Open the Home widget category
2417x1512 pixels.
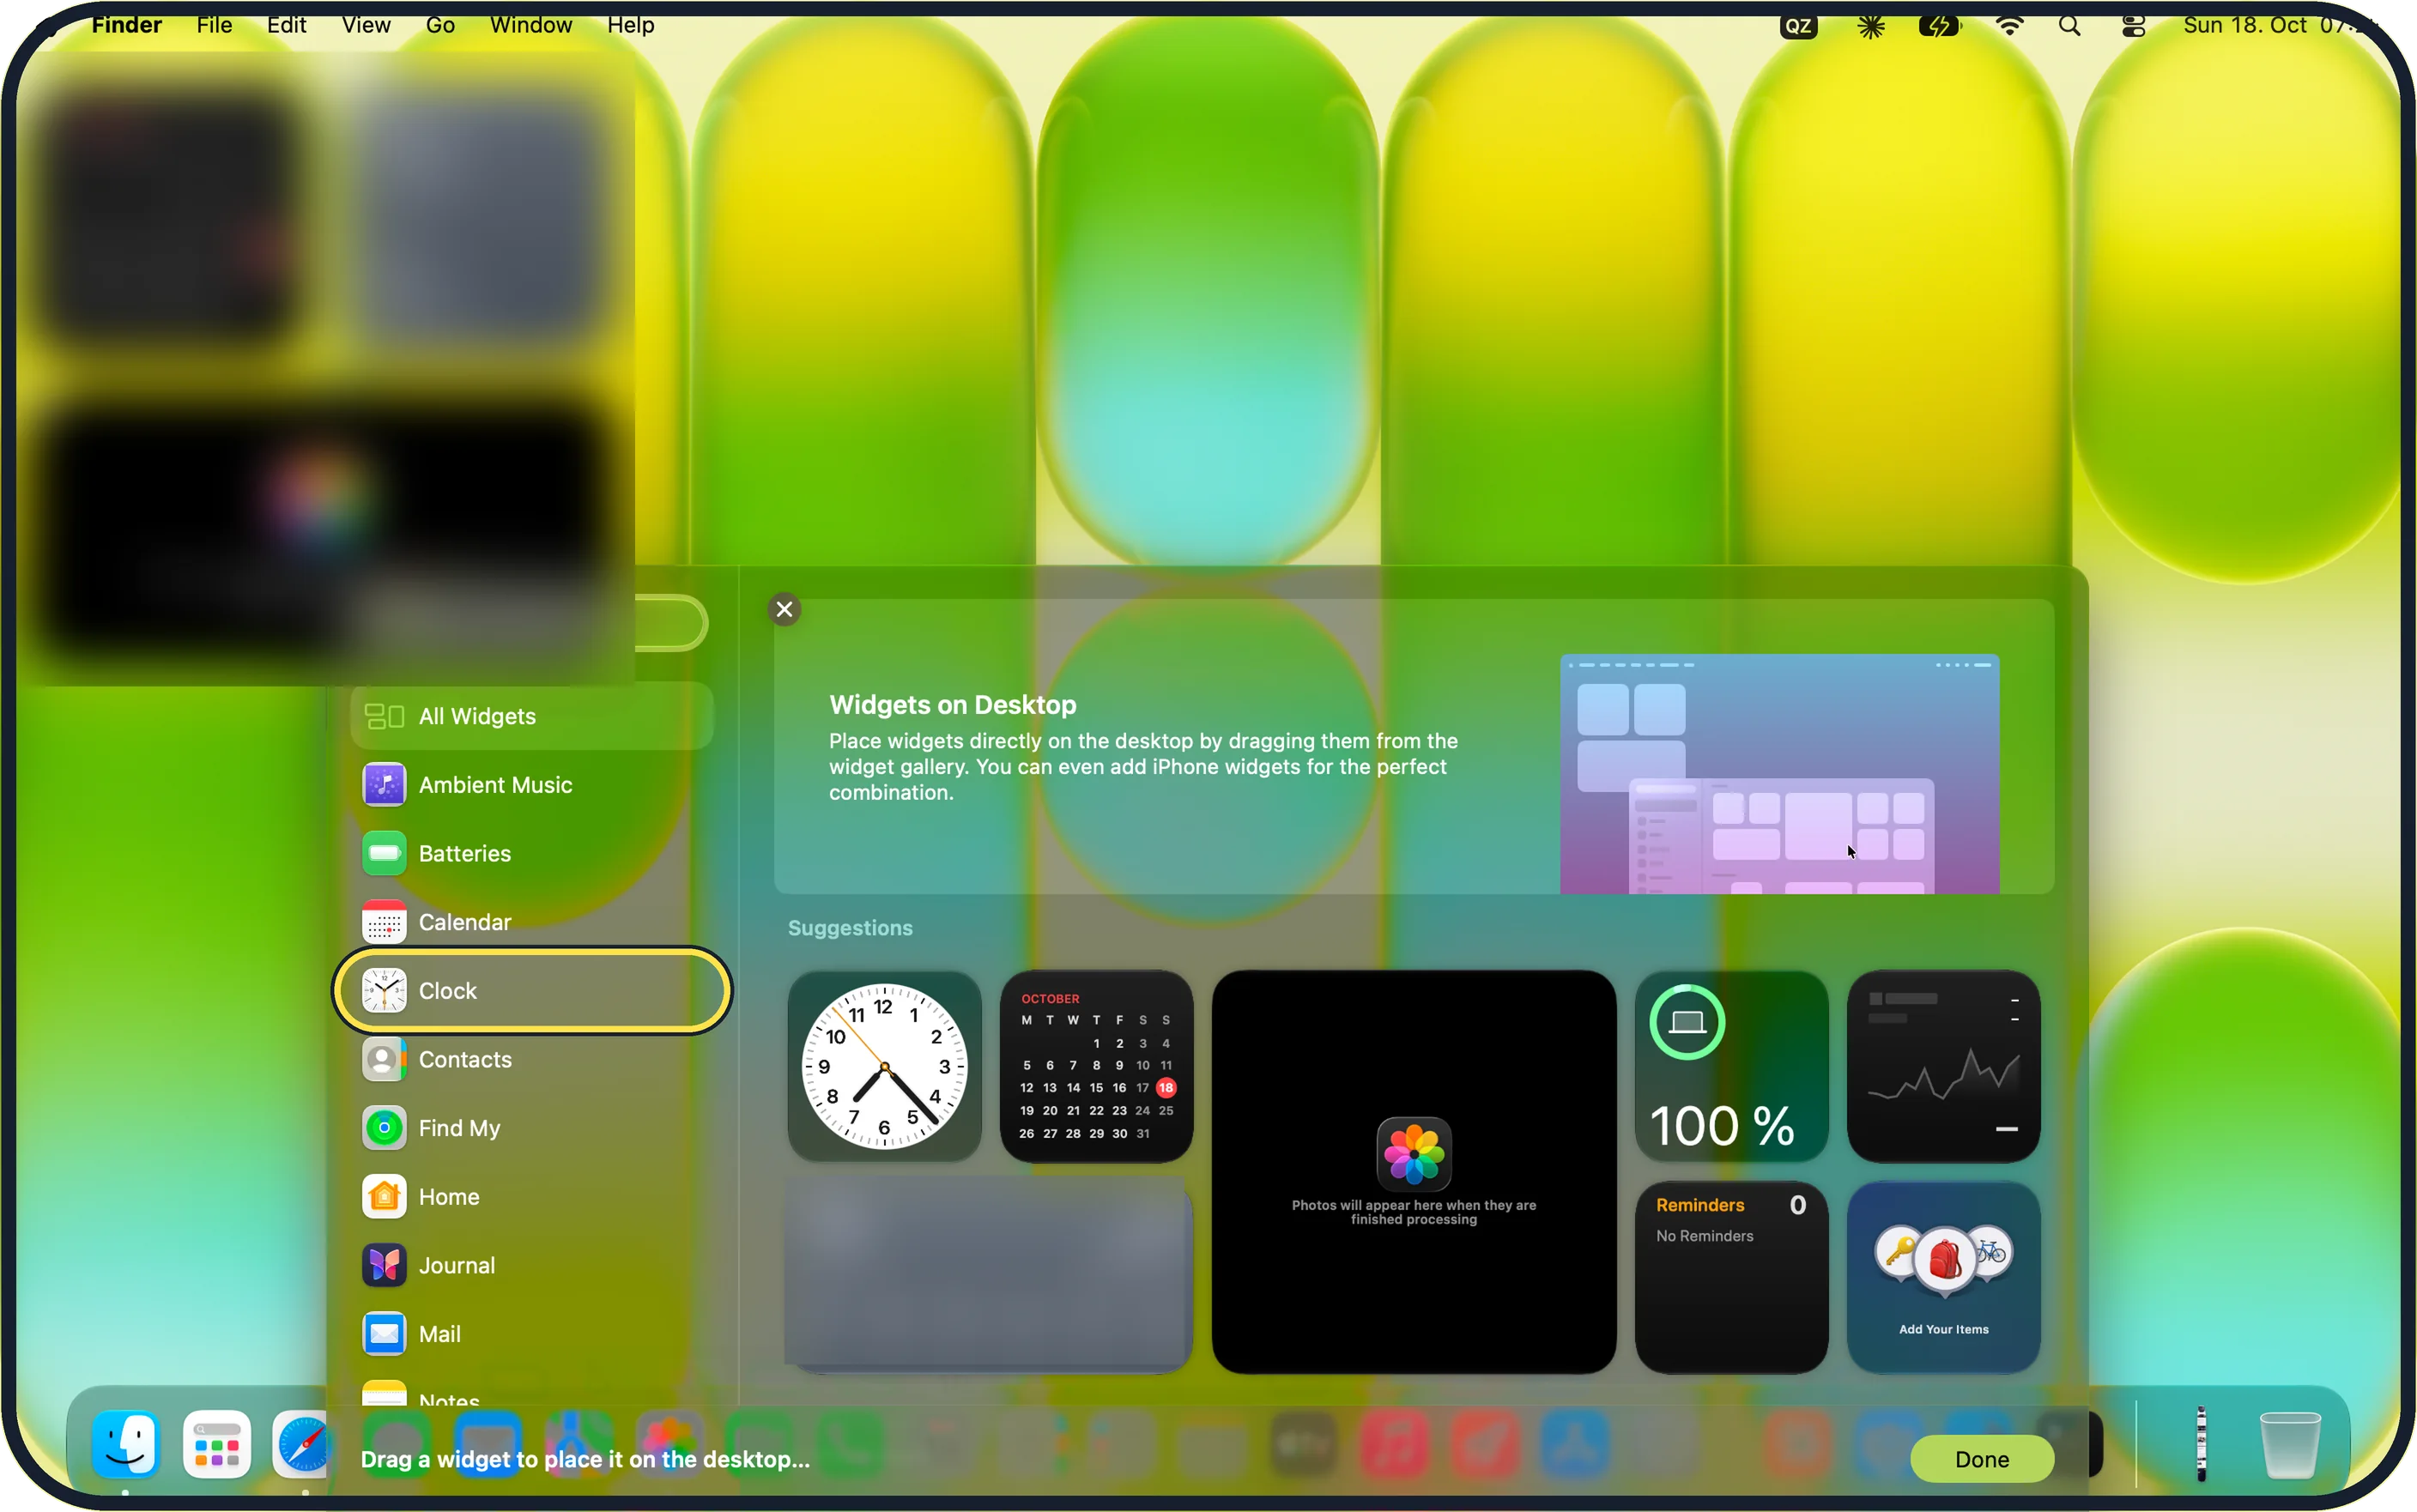532,1196
